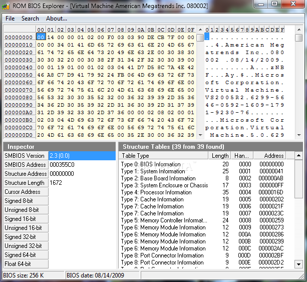The width and height of the screenshot is (307, 282).
Task: Click hex view scroll down arrow
Action: pos(200,135)
